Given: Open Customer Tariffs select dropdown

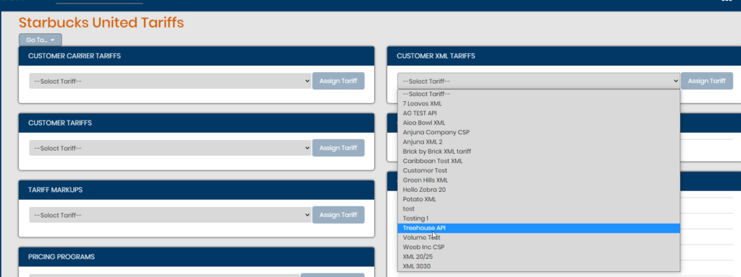Looking at the screenshot, I should tap(169, 148).
